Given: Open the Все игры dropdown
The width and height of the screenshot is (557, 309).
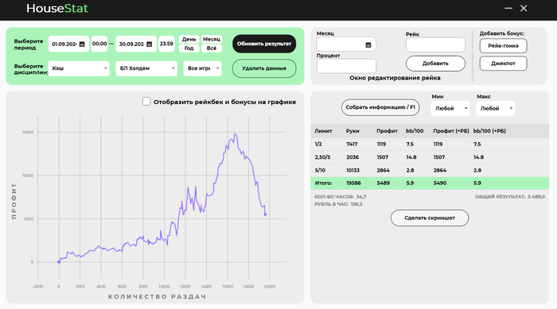Looking at the screenshot, I should 202,68.
